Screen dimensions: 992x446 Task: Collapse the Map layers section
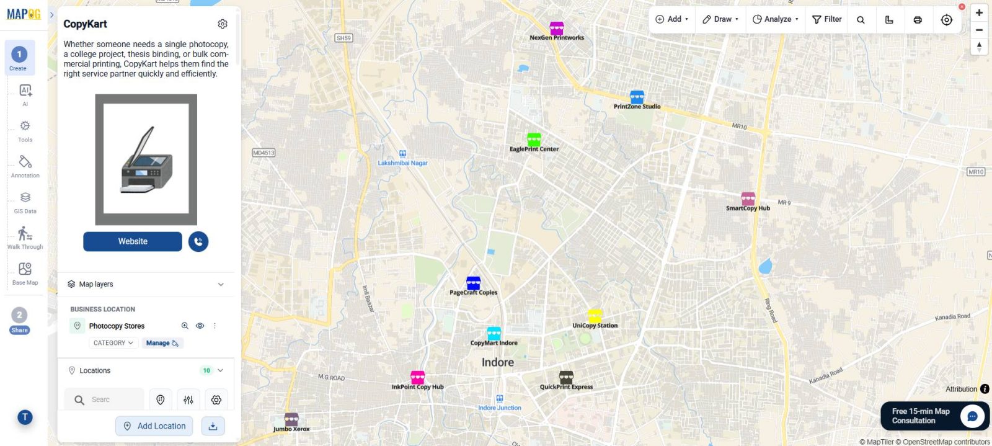(x=220, y=284)
